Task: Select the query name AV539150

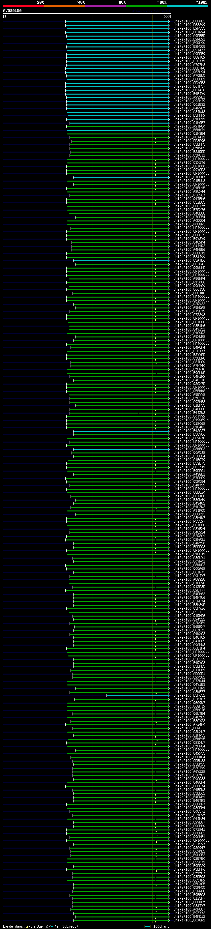Action: pyautogui.click(x=12, y=11)
